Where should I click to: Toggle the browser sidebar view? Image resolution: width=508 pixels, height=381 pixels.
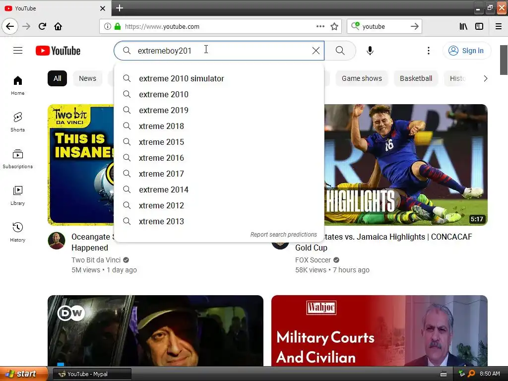[x=479, y=26]
